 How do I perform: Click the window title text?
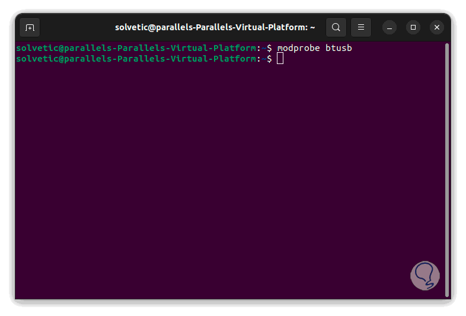click(215, 27)
